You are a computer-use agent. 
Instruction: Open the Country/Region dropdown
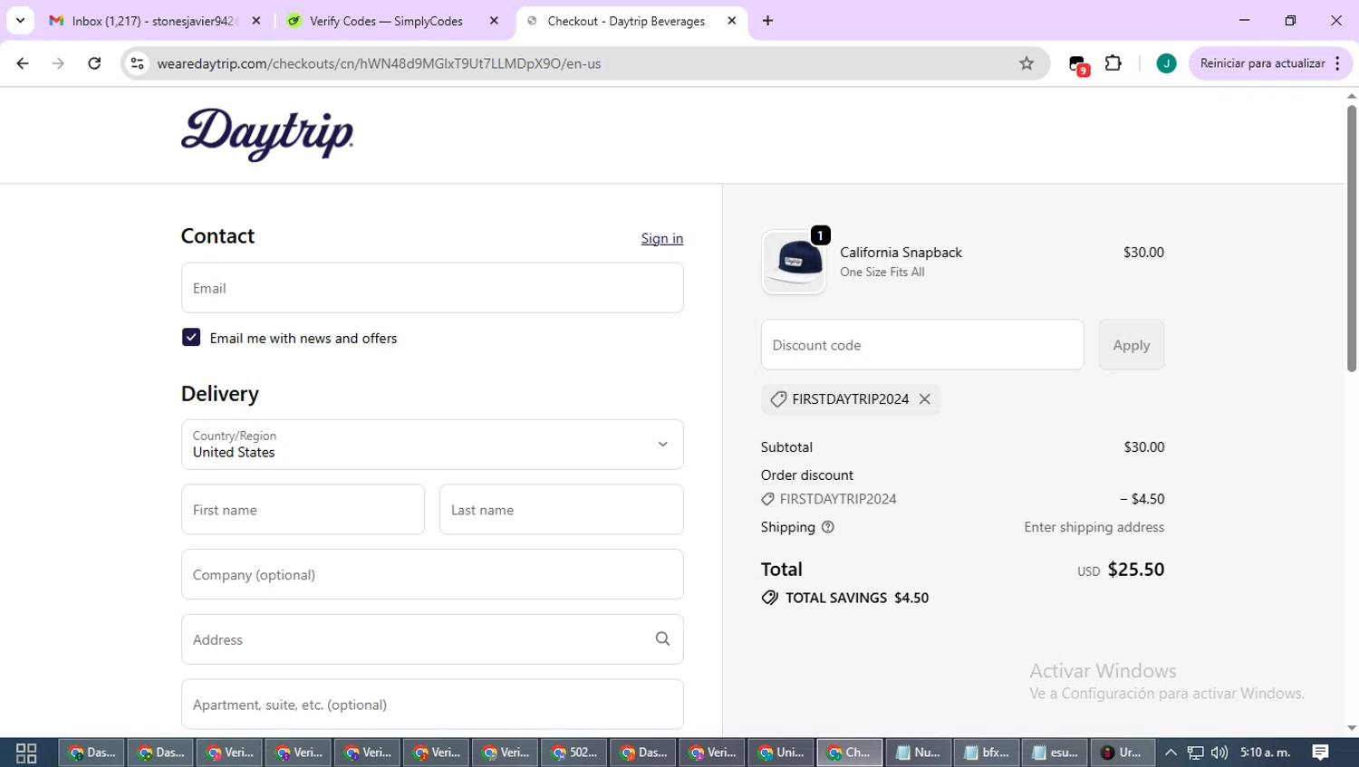(x=432, y=445)
